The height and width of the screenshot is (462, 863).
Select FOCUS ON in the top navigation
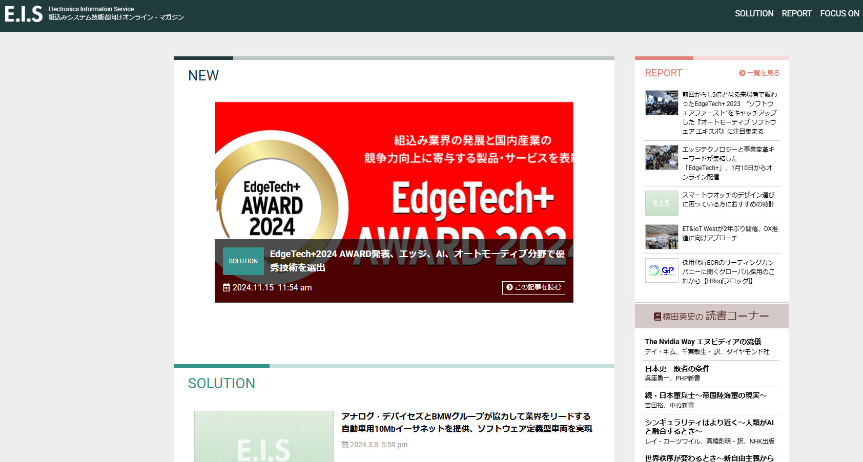[x=839, y=14]
